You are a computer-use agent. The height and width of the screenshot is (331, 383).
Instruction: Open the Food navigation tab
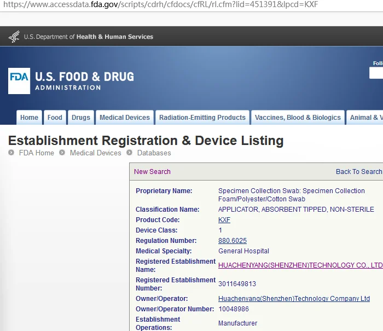click(x=55, y=118)
